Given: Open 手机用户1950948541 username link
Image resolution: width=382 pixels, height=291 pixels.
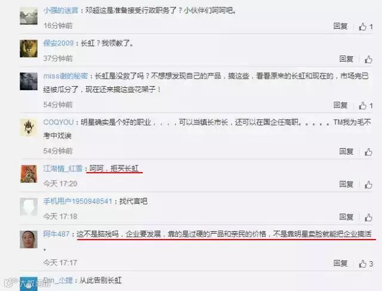Looking at the screenshot, I should coord(78,201).
